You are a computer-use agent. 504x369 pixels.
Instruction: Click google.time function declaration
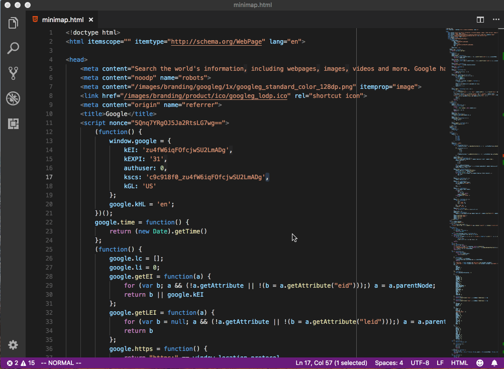tap(142, 222)
